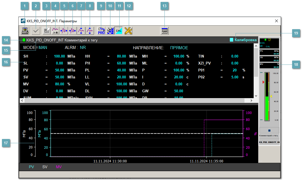Compress the trend time axis horizontally
Screen dimensions: 303x181
pos(64,31)
